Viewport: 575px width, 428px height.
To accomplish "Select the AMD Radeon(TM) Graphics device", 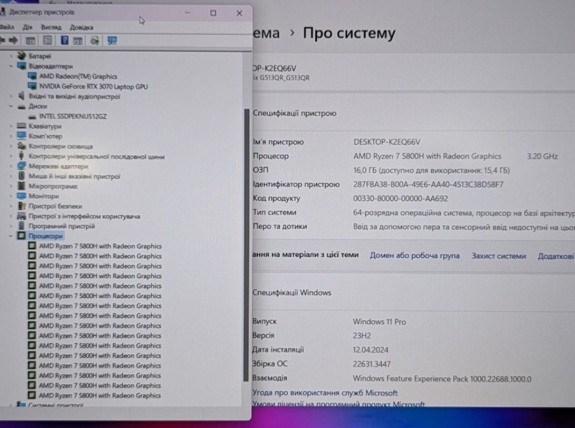I will click(x=78, y=77).
